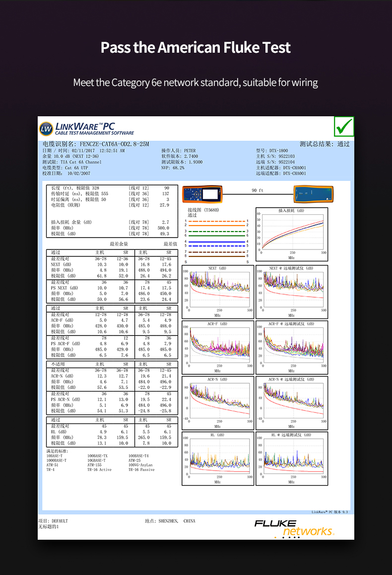Image resolution: width=392 pixels, height=575 pixels.
Task: Open the left ACR-N (dB) graph
Action: (217, 403)
